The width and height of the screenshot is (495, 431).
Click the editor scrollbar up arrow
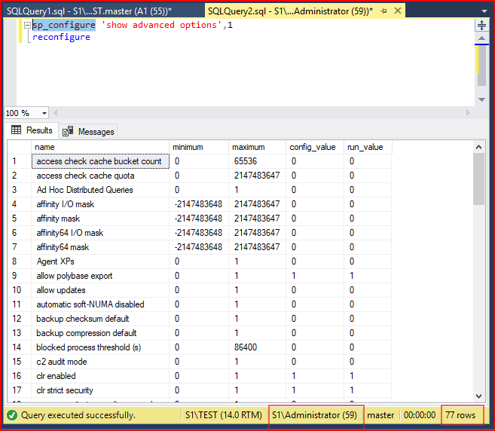coord(481,37)
